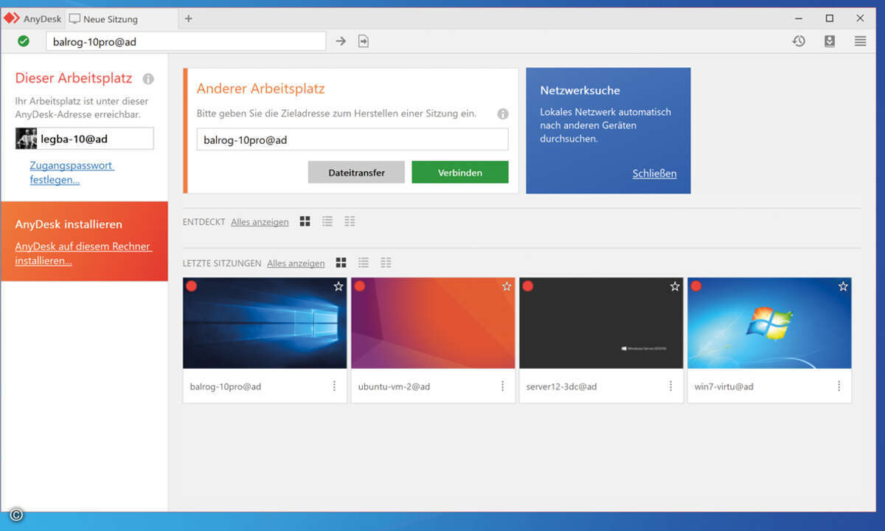Select list view for Letzte Sitzungen
Viewport: 885px width, 531px height.
coord(363,263)
